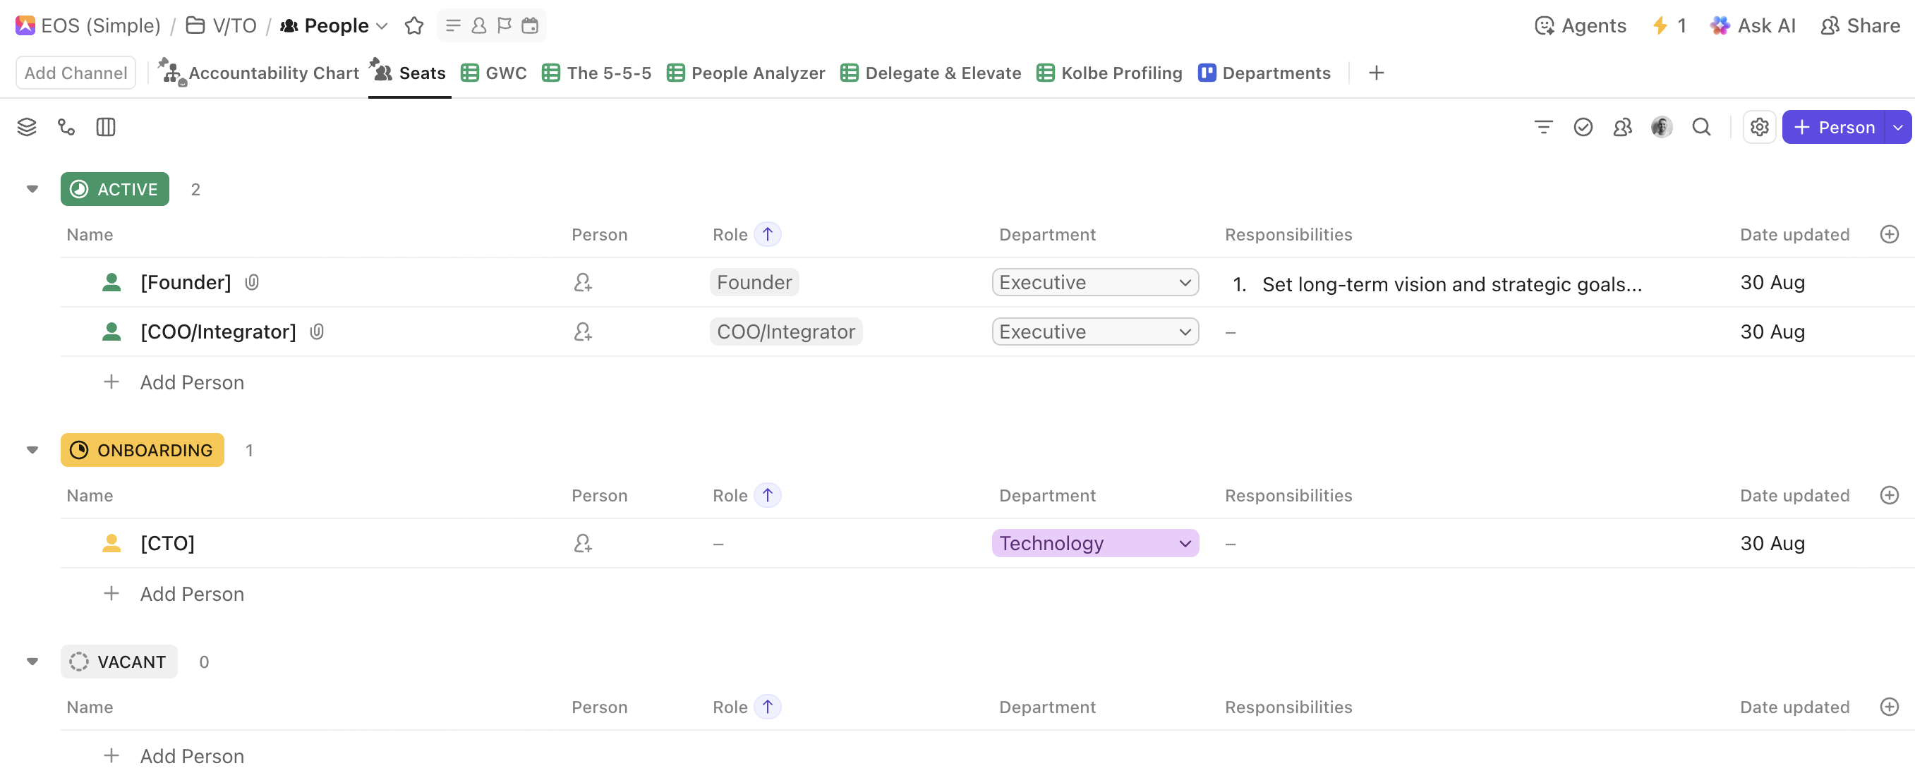
Task: Switch to the Accountability Chart tab
Action: [x=260, y=73]
